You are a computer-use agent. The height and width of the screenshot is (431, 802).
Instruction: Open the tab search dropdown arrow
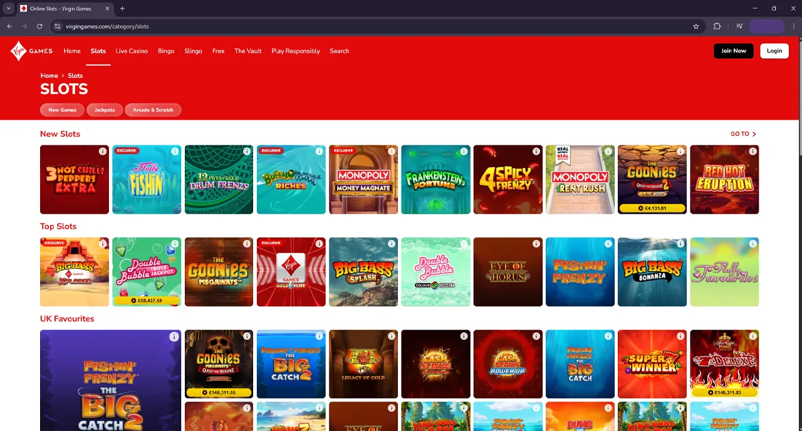point(9,9)
